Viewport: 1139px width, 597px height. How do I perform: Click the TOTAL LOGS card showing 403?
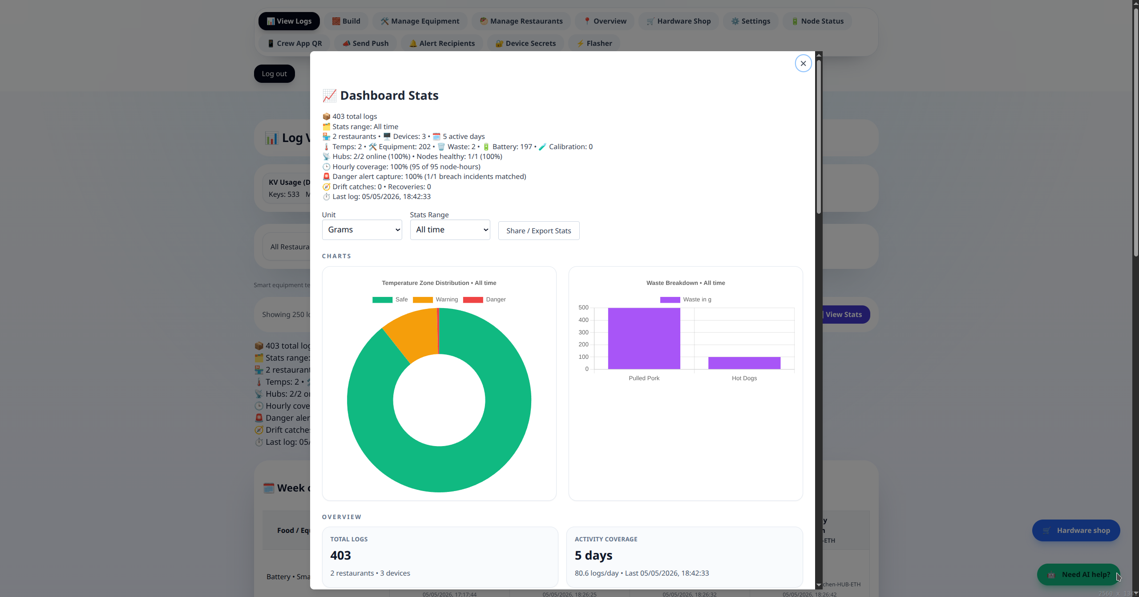coord(440,557)
